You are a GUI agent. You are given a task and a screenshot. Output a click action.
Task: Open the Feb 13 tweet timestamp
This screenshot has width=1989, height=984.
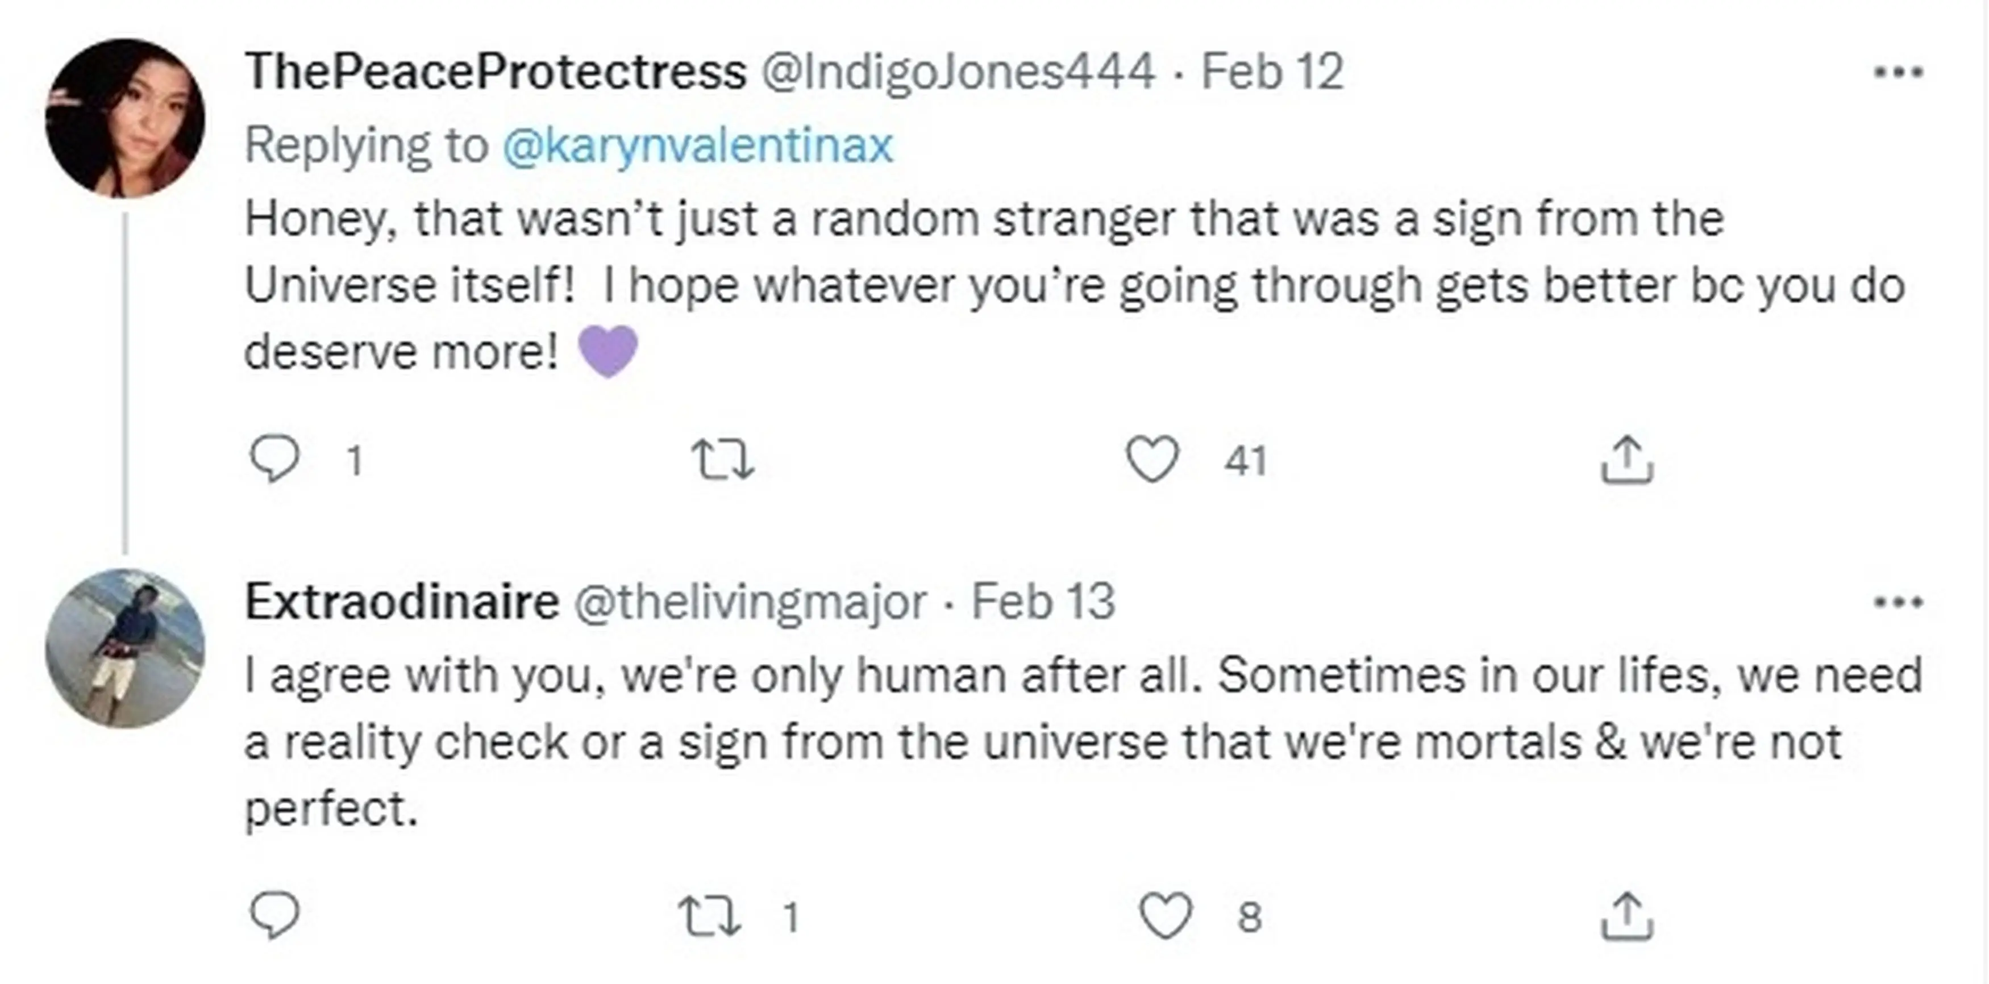coord(1042,602)
